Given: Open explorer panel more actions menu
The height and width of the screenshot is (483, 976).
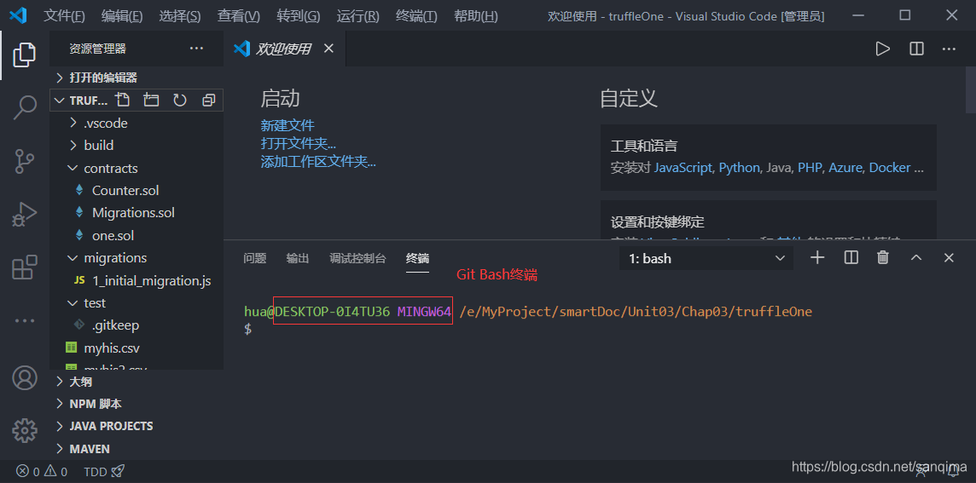Looking at the screenshot, I should pyautogui.click(x=197, y=48).
